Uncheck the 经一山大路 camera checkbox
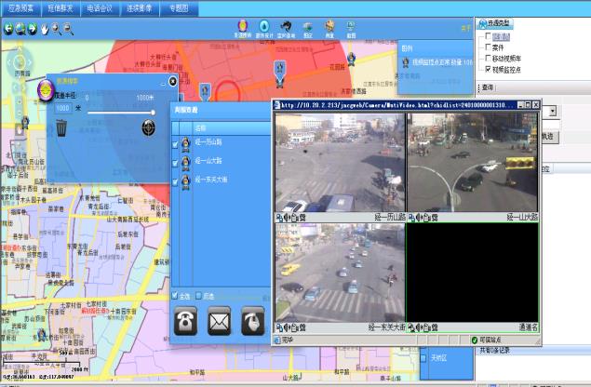This screenshot has height=387, width=591. pos(175,163)
